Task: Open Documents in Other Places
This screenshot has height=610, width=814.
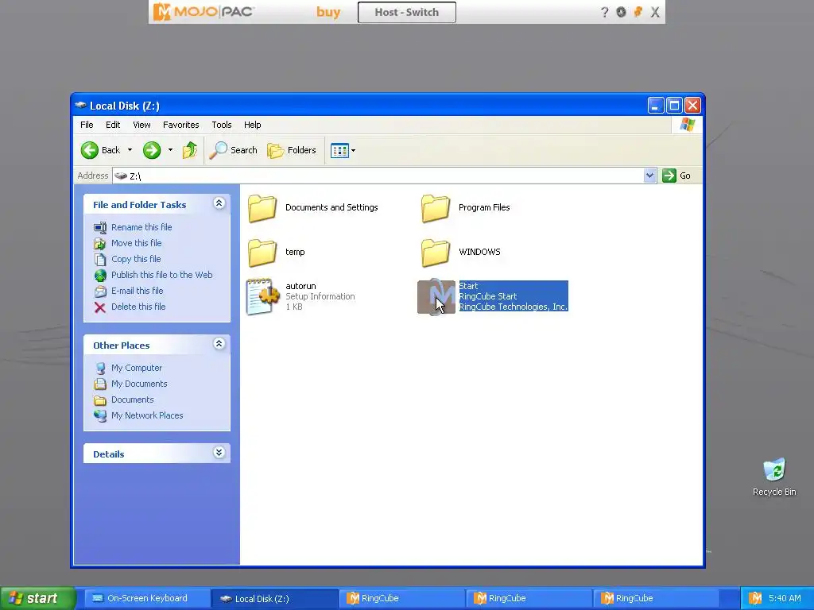Action: pyautogui.click(x=133, y=400)
